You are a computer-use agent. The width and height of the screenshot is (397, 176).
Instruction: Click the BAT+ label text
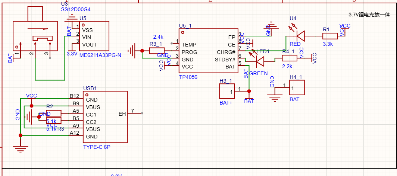pyautogui.click(x=226, y=103)
